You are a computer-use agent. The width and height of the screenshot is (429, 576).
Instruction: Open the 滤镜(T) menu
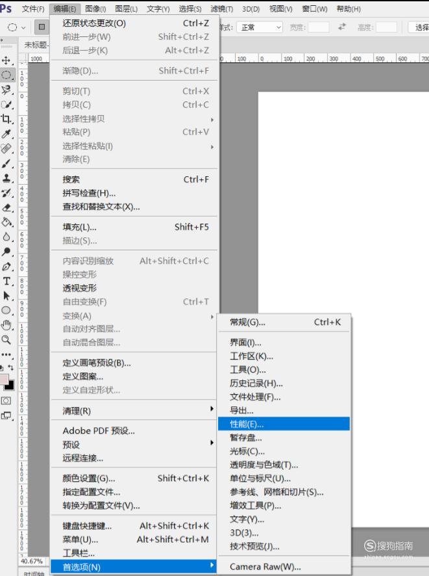(221, 9)
